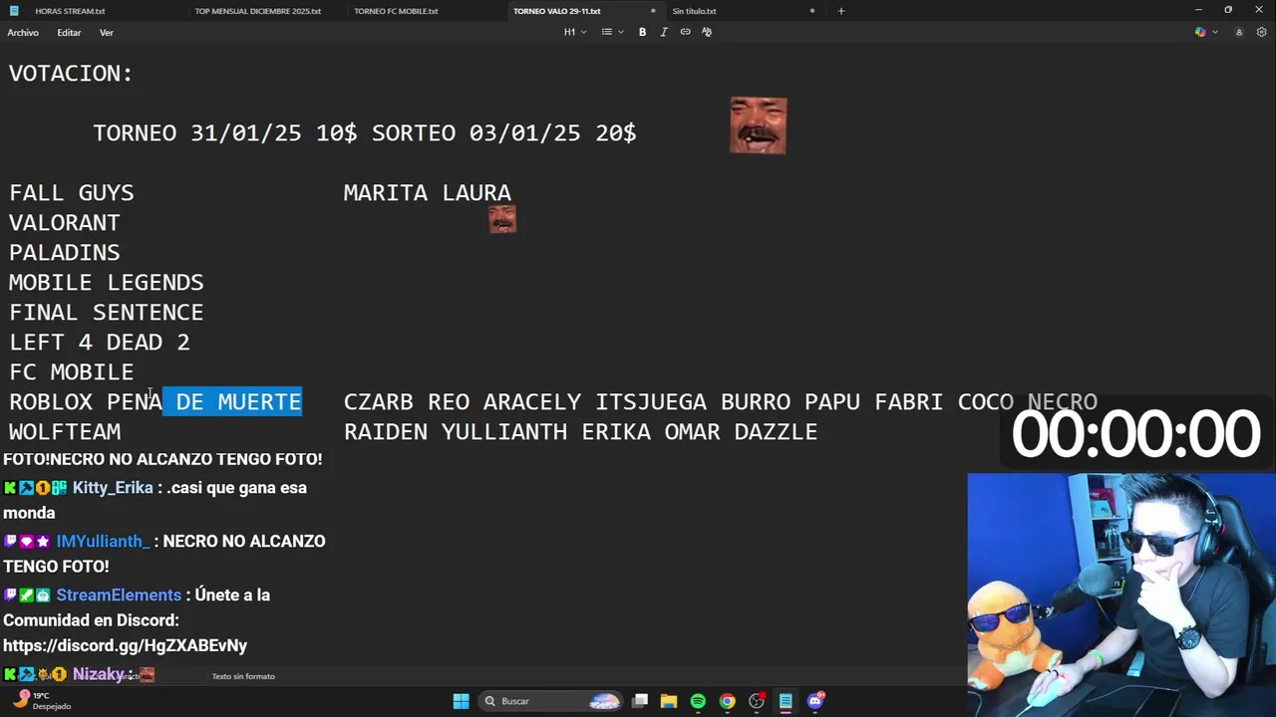Click the Kitty_Erika username in chat

pos(113,488)
